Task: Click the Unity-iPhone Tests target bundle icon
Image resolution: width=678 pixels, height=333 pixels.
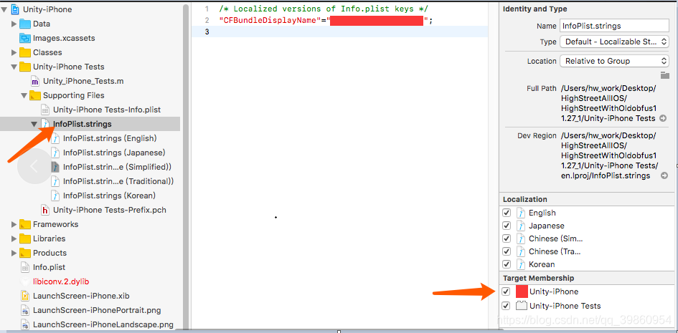Action: [522, 306]
